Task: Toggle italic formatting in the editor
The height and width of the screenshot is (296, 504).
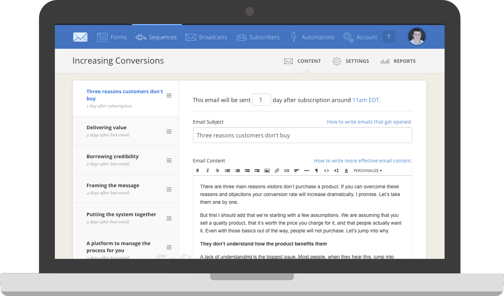Action: [x=207, y=171]
